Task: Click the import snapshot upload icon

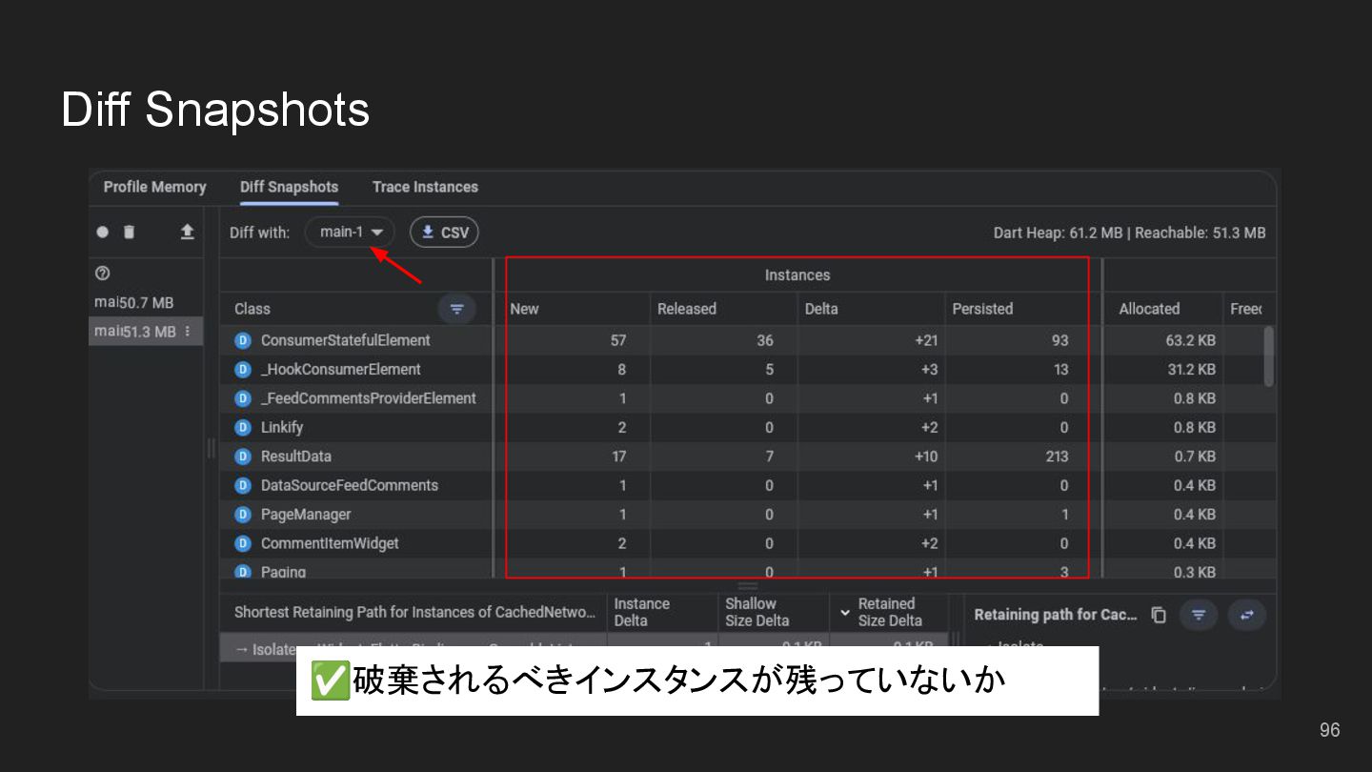Action: pos(187,233)
